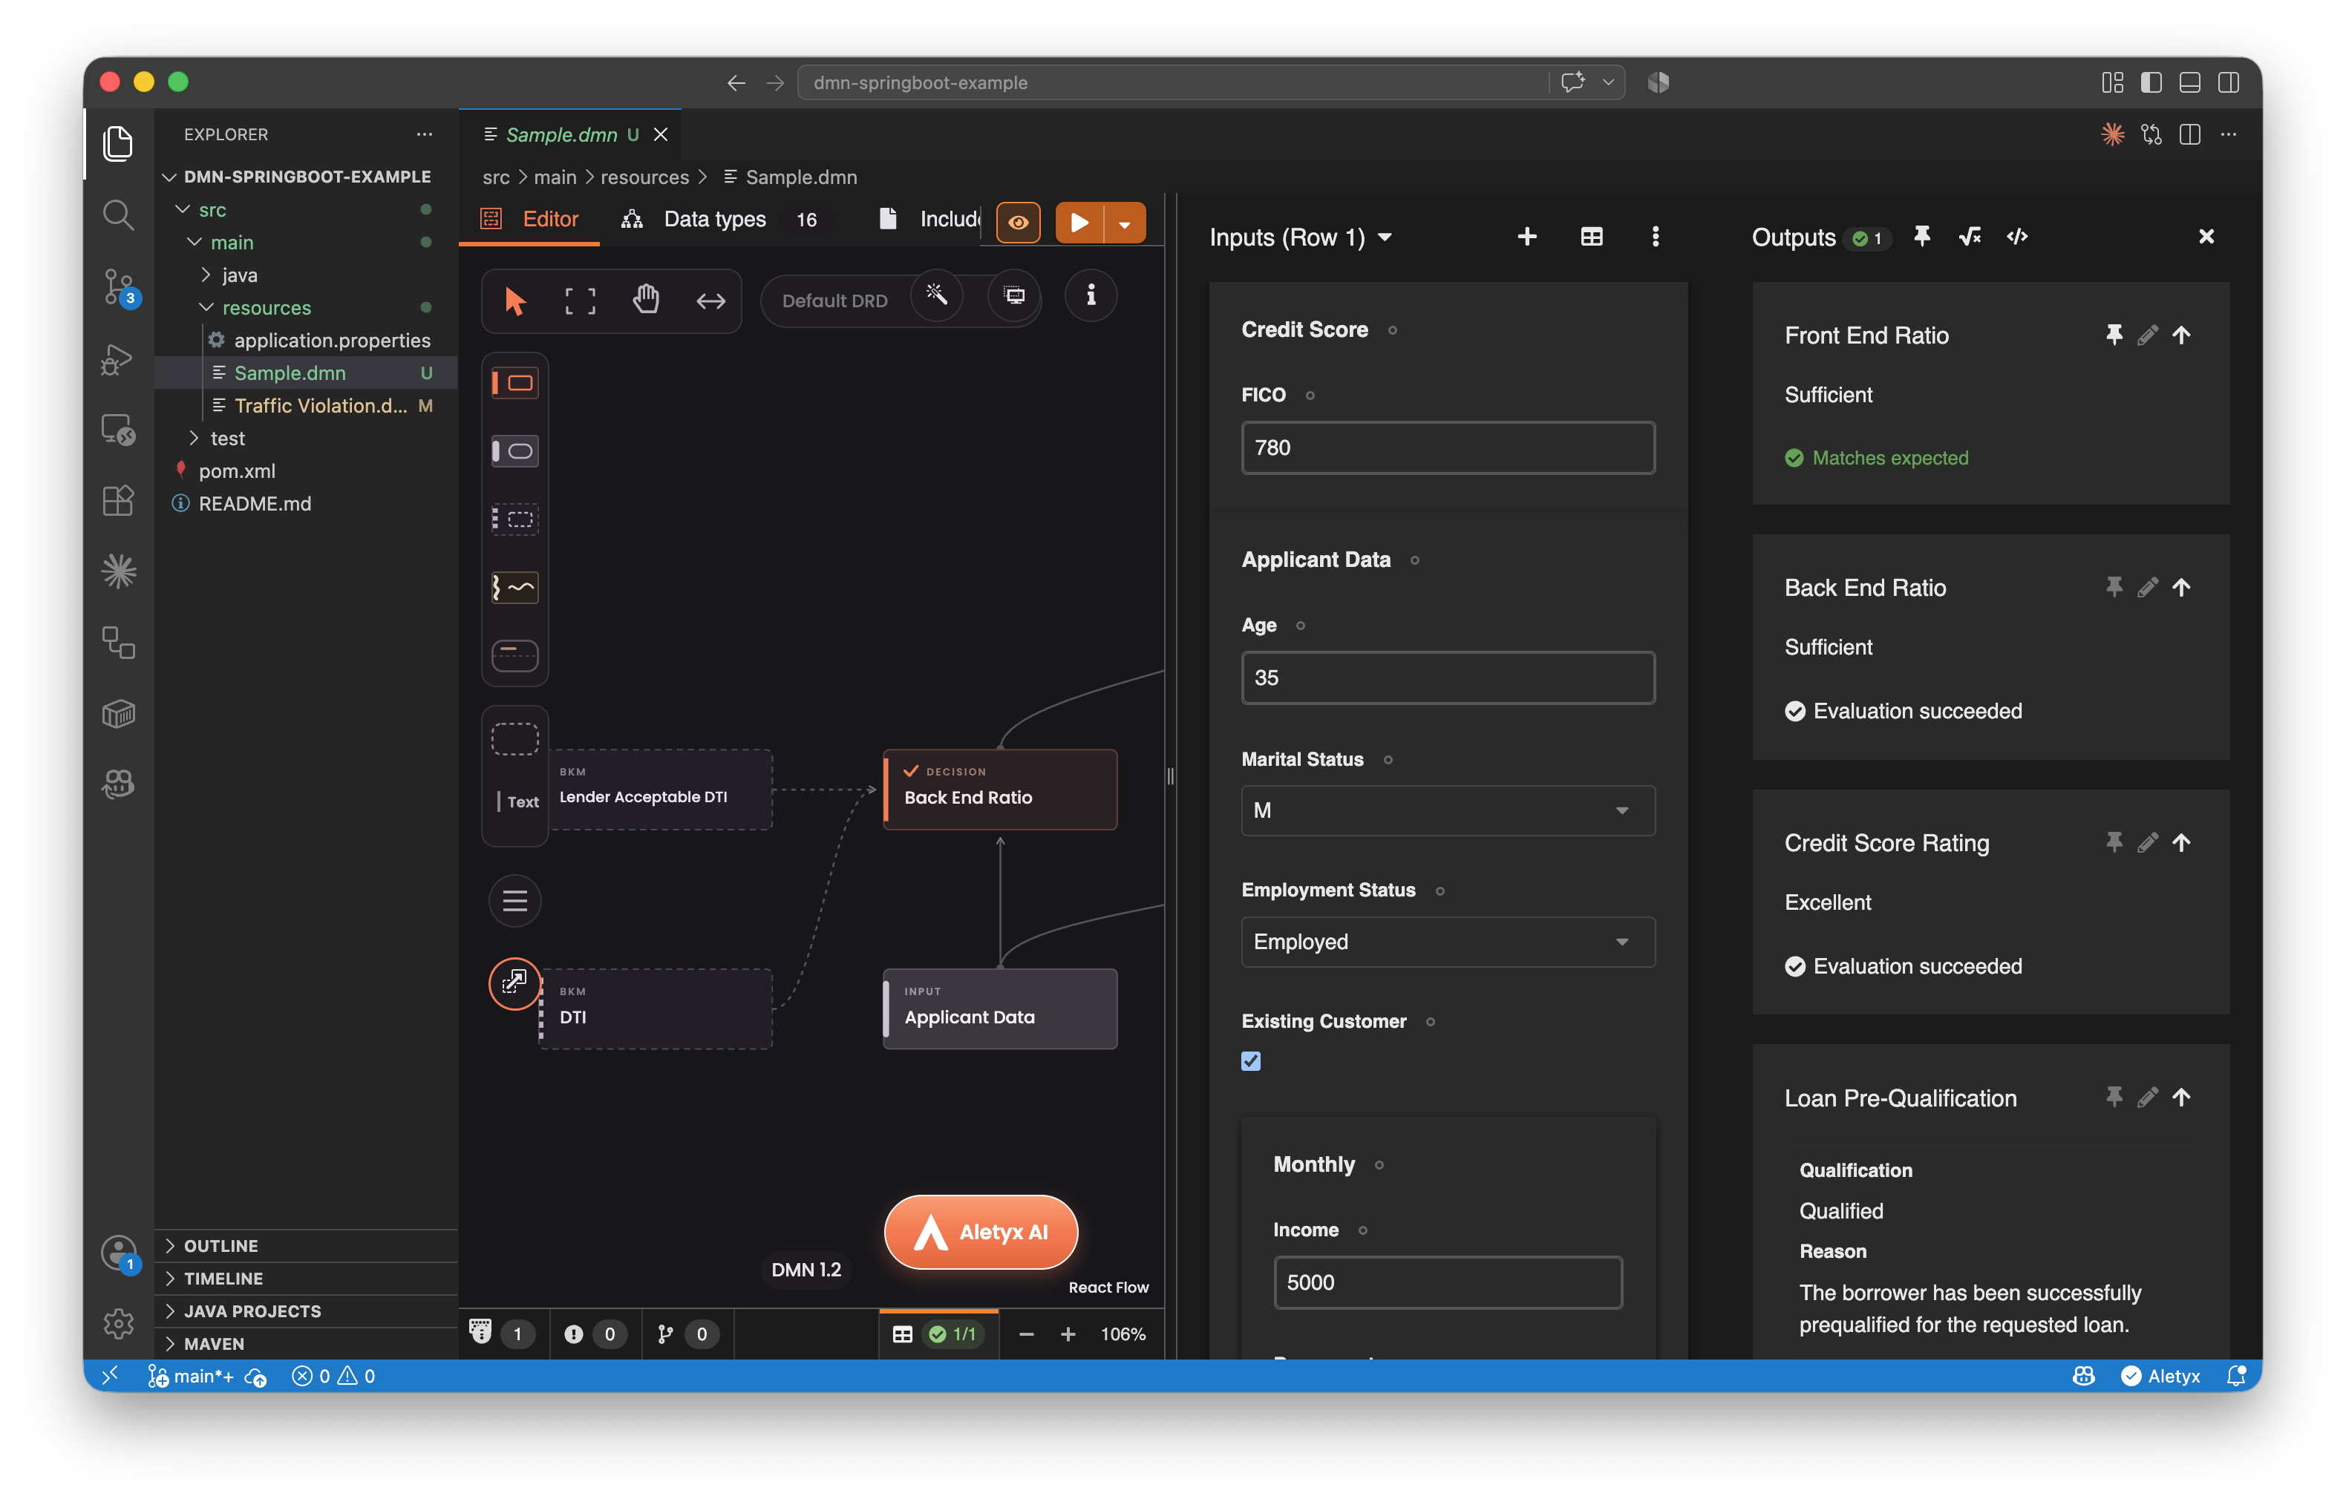Screen dimensions: 2346x1502
Task: Open the Marital Status dropdown
Action: point(1448,810)
